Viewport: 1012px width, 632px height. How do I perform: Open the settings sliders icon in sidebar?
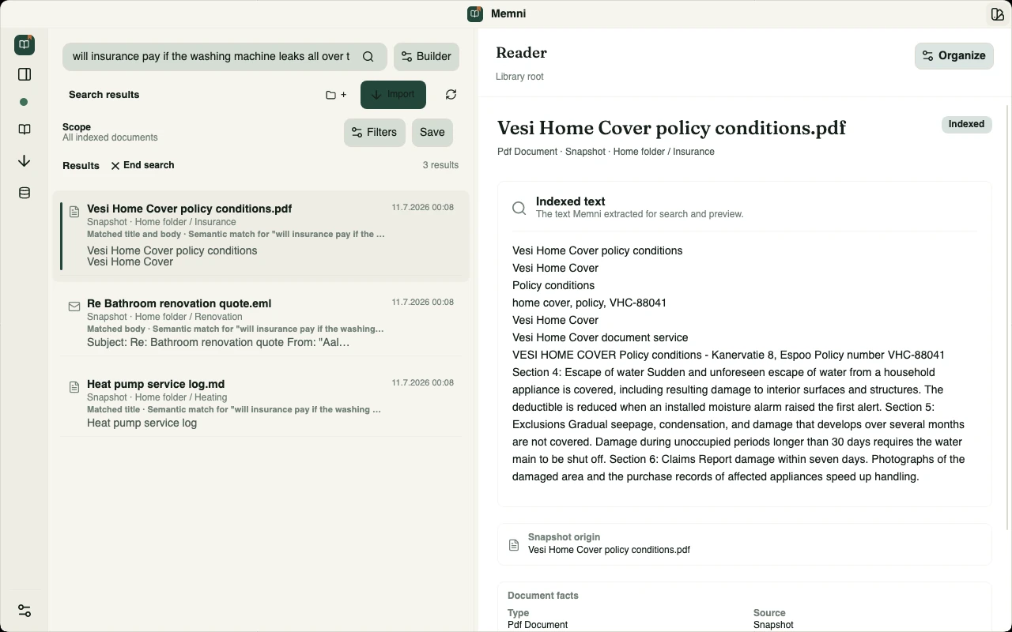(x=25, y=611)
